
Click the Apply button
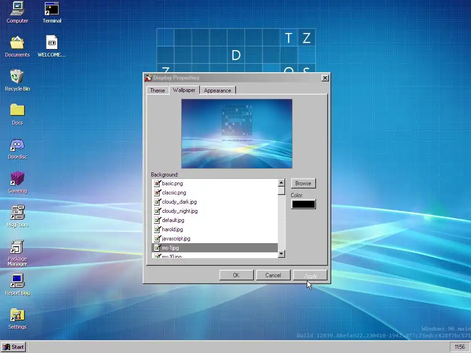tap(310, 275)
